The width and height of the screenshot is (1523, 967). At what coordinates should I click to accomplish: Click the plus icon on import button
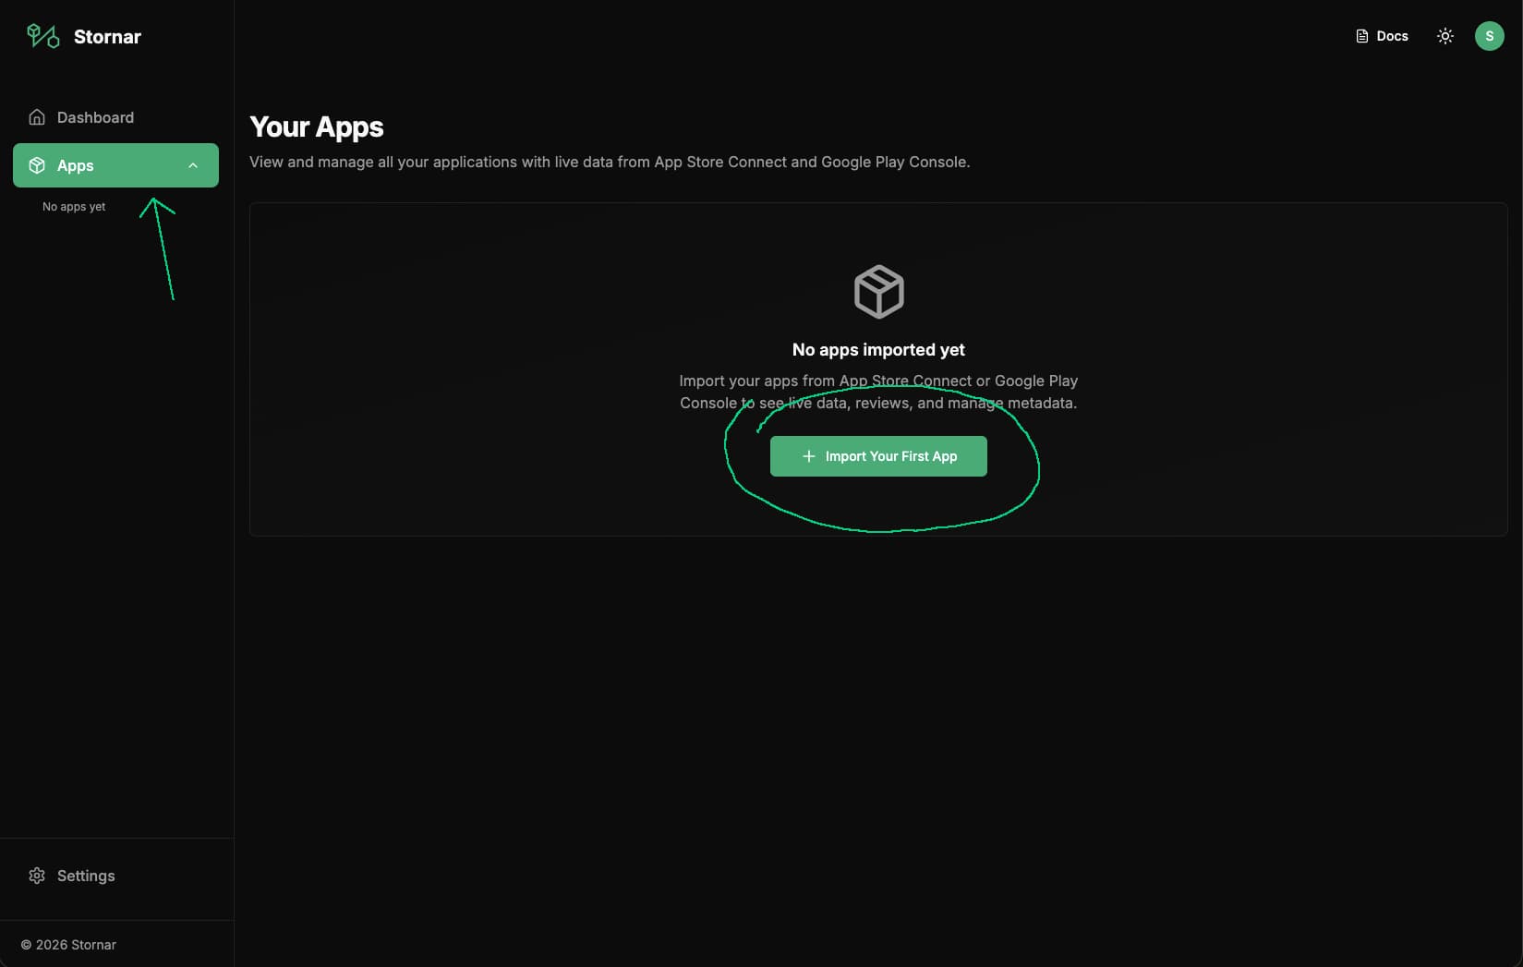(x=808, y=456)
